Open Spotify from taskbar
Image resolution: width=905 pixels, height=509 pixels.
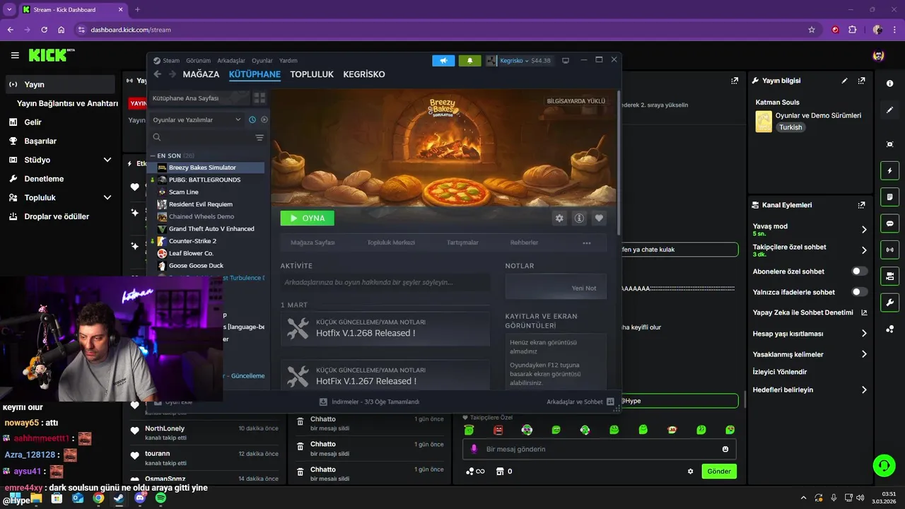point(160,498)
